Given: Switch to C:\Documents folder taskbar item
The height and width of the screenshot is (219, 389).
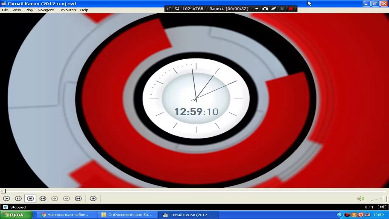Looking at the screenshot, I should 127,215.
